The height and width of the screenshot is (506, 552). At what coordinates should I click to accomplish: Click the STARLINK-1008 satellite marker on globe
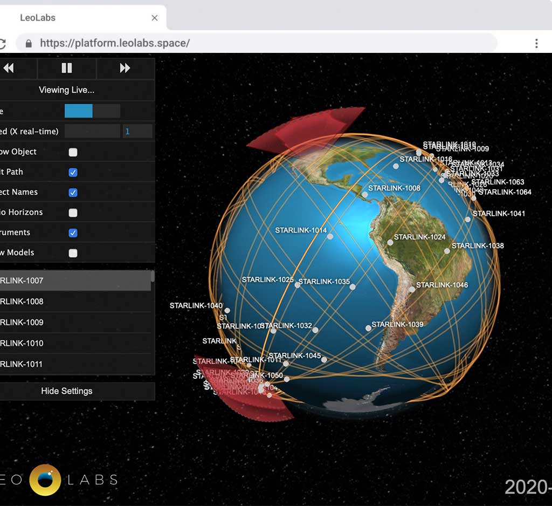click(365, 195)
